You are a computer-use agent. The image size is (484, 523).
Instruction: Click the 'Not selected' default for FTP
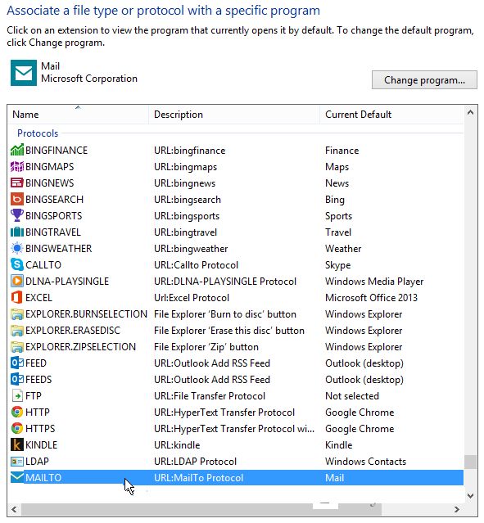pyautogui.click(x=352, y=396)
